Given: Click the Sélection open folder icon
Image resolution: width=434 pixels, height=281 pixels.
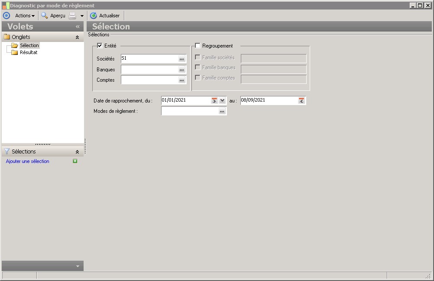Looking at the screenshot, I should click(x=15, y=45).
